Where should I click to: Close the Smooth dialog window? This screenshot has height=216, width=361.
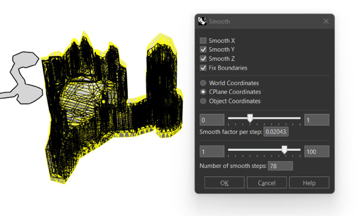(x=326, y=21)
